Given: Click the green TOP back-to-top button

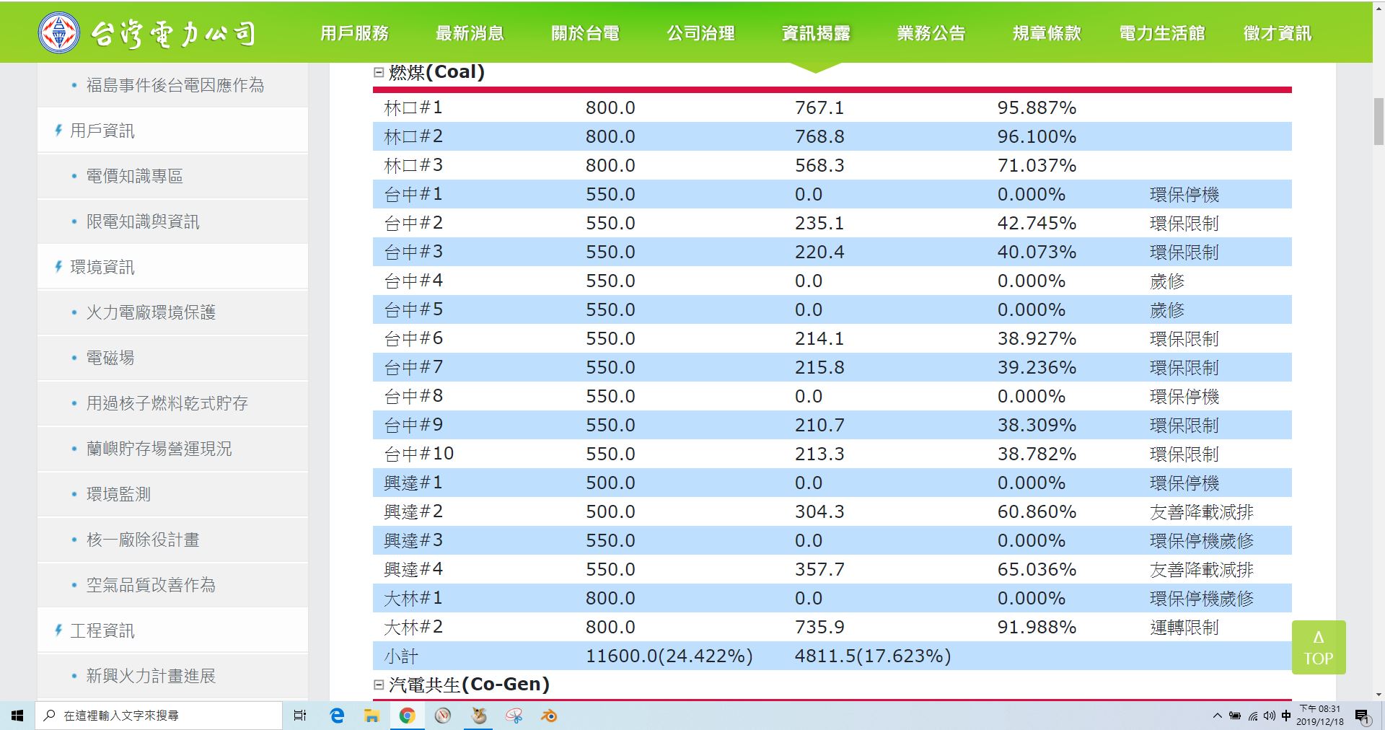Looking at the screenshot, I should (x=1319, y=647).
